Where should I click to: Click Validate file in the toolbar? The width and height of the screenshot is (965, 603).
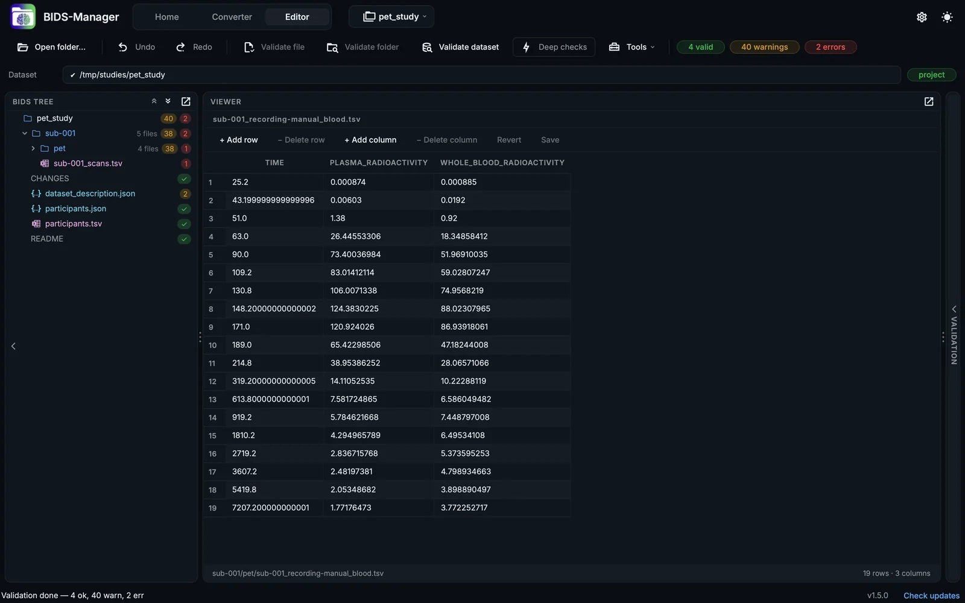tap(274, 47)
